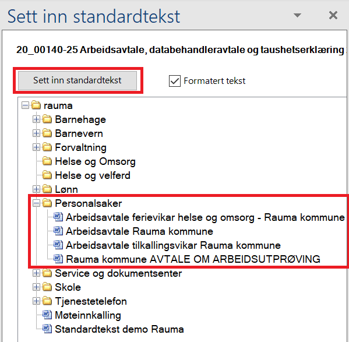This screenshot has height=342, width=349.
Task: Close the Sett inn standardtekst pane
Action: pos(333,15)
